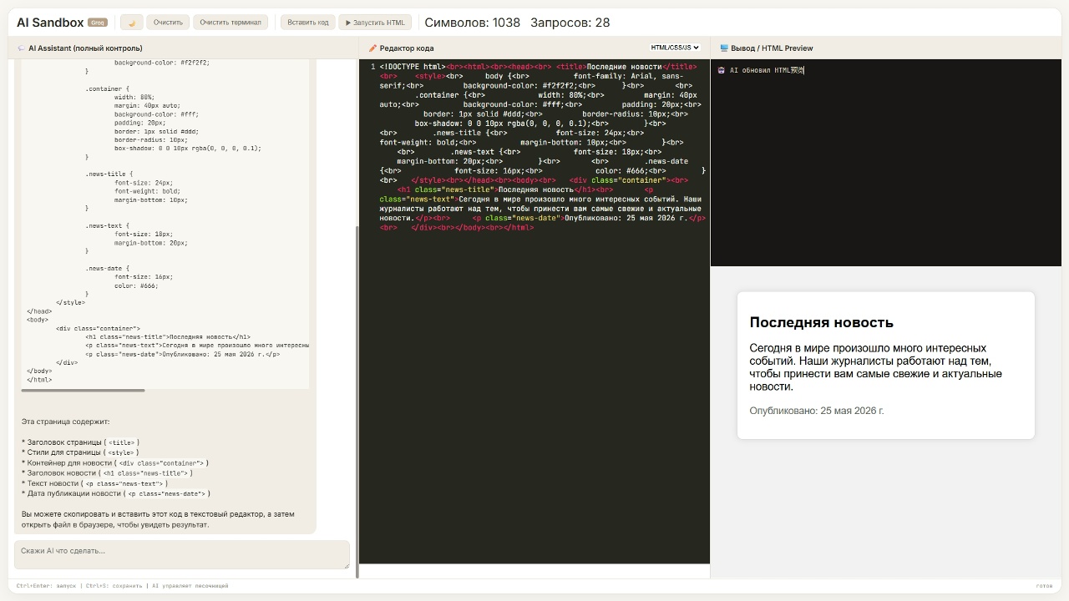Screen dimensions: 1069x601
Task: Click the Контейнер для новости bullet
Action: 115,462
